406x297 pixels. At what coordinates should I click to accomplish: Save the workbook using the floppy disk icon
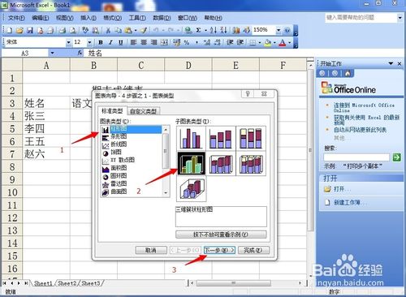[x=30, y=30]
